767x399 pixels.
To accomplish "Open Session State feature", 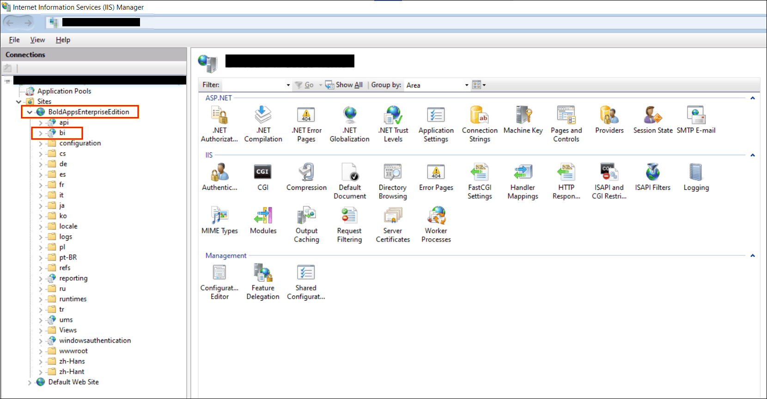I will [653, 120].
